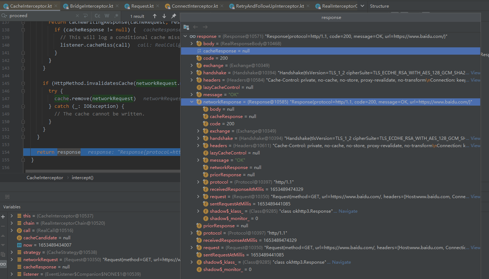The height and width of the screenshot is (279, 489).
Task: Click the remove watch minus icon
Action: 3,226
